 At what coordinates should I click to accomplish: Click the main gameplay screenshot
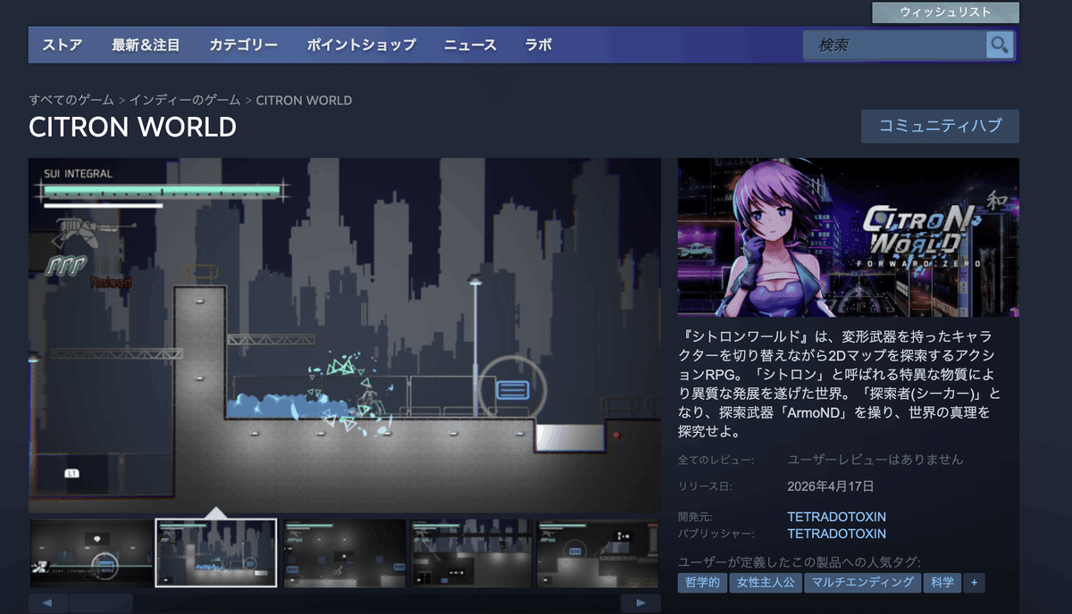click(x=345, y=336)
